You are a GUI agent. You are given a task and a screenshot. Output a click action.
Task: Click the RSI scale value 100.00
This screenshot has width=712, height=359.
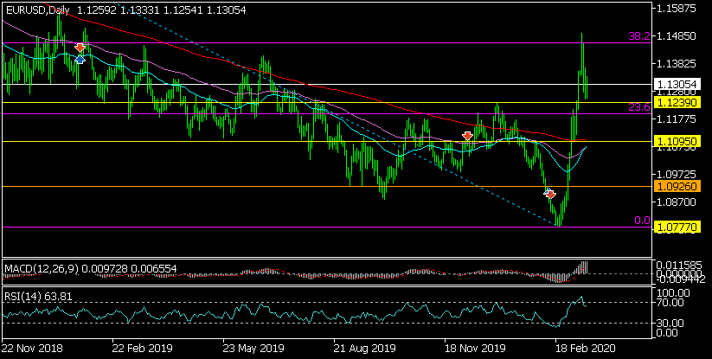tap(674, 293)
